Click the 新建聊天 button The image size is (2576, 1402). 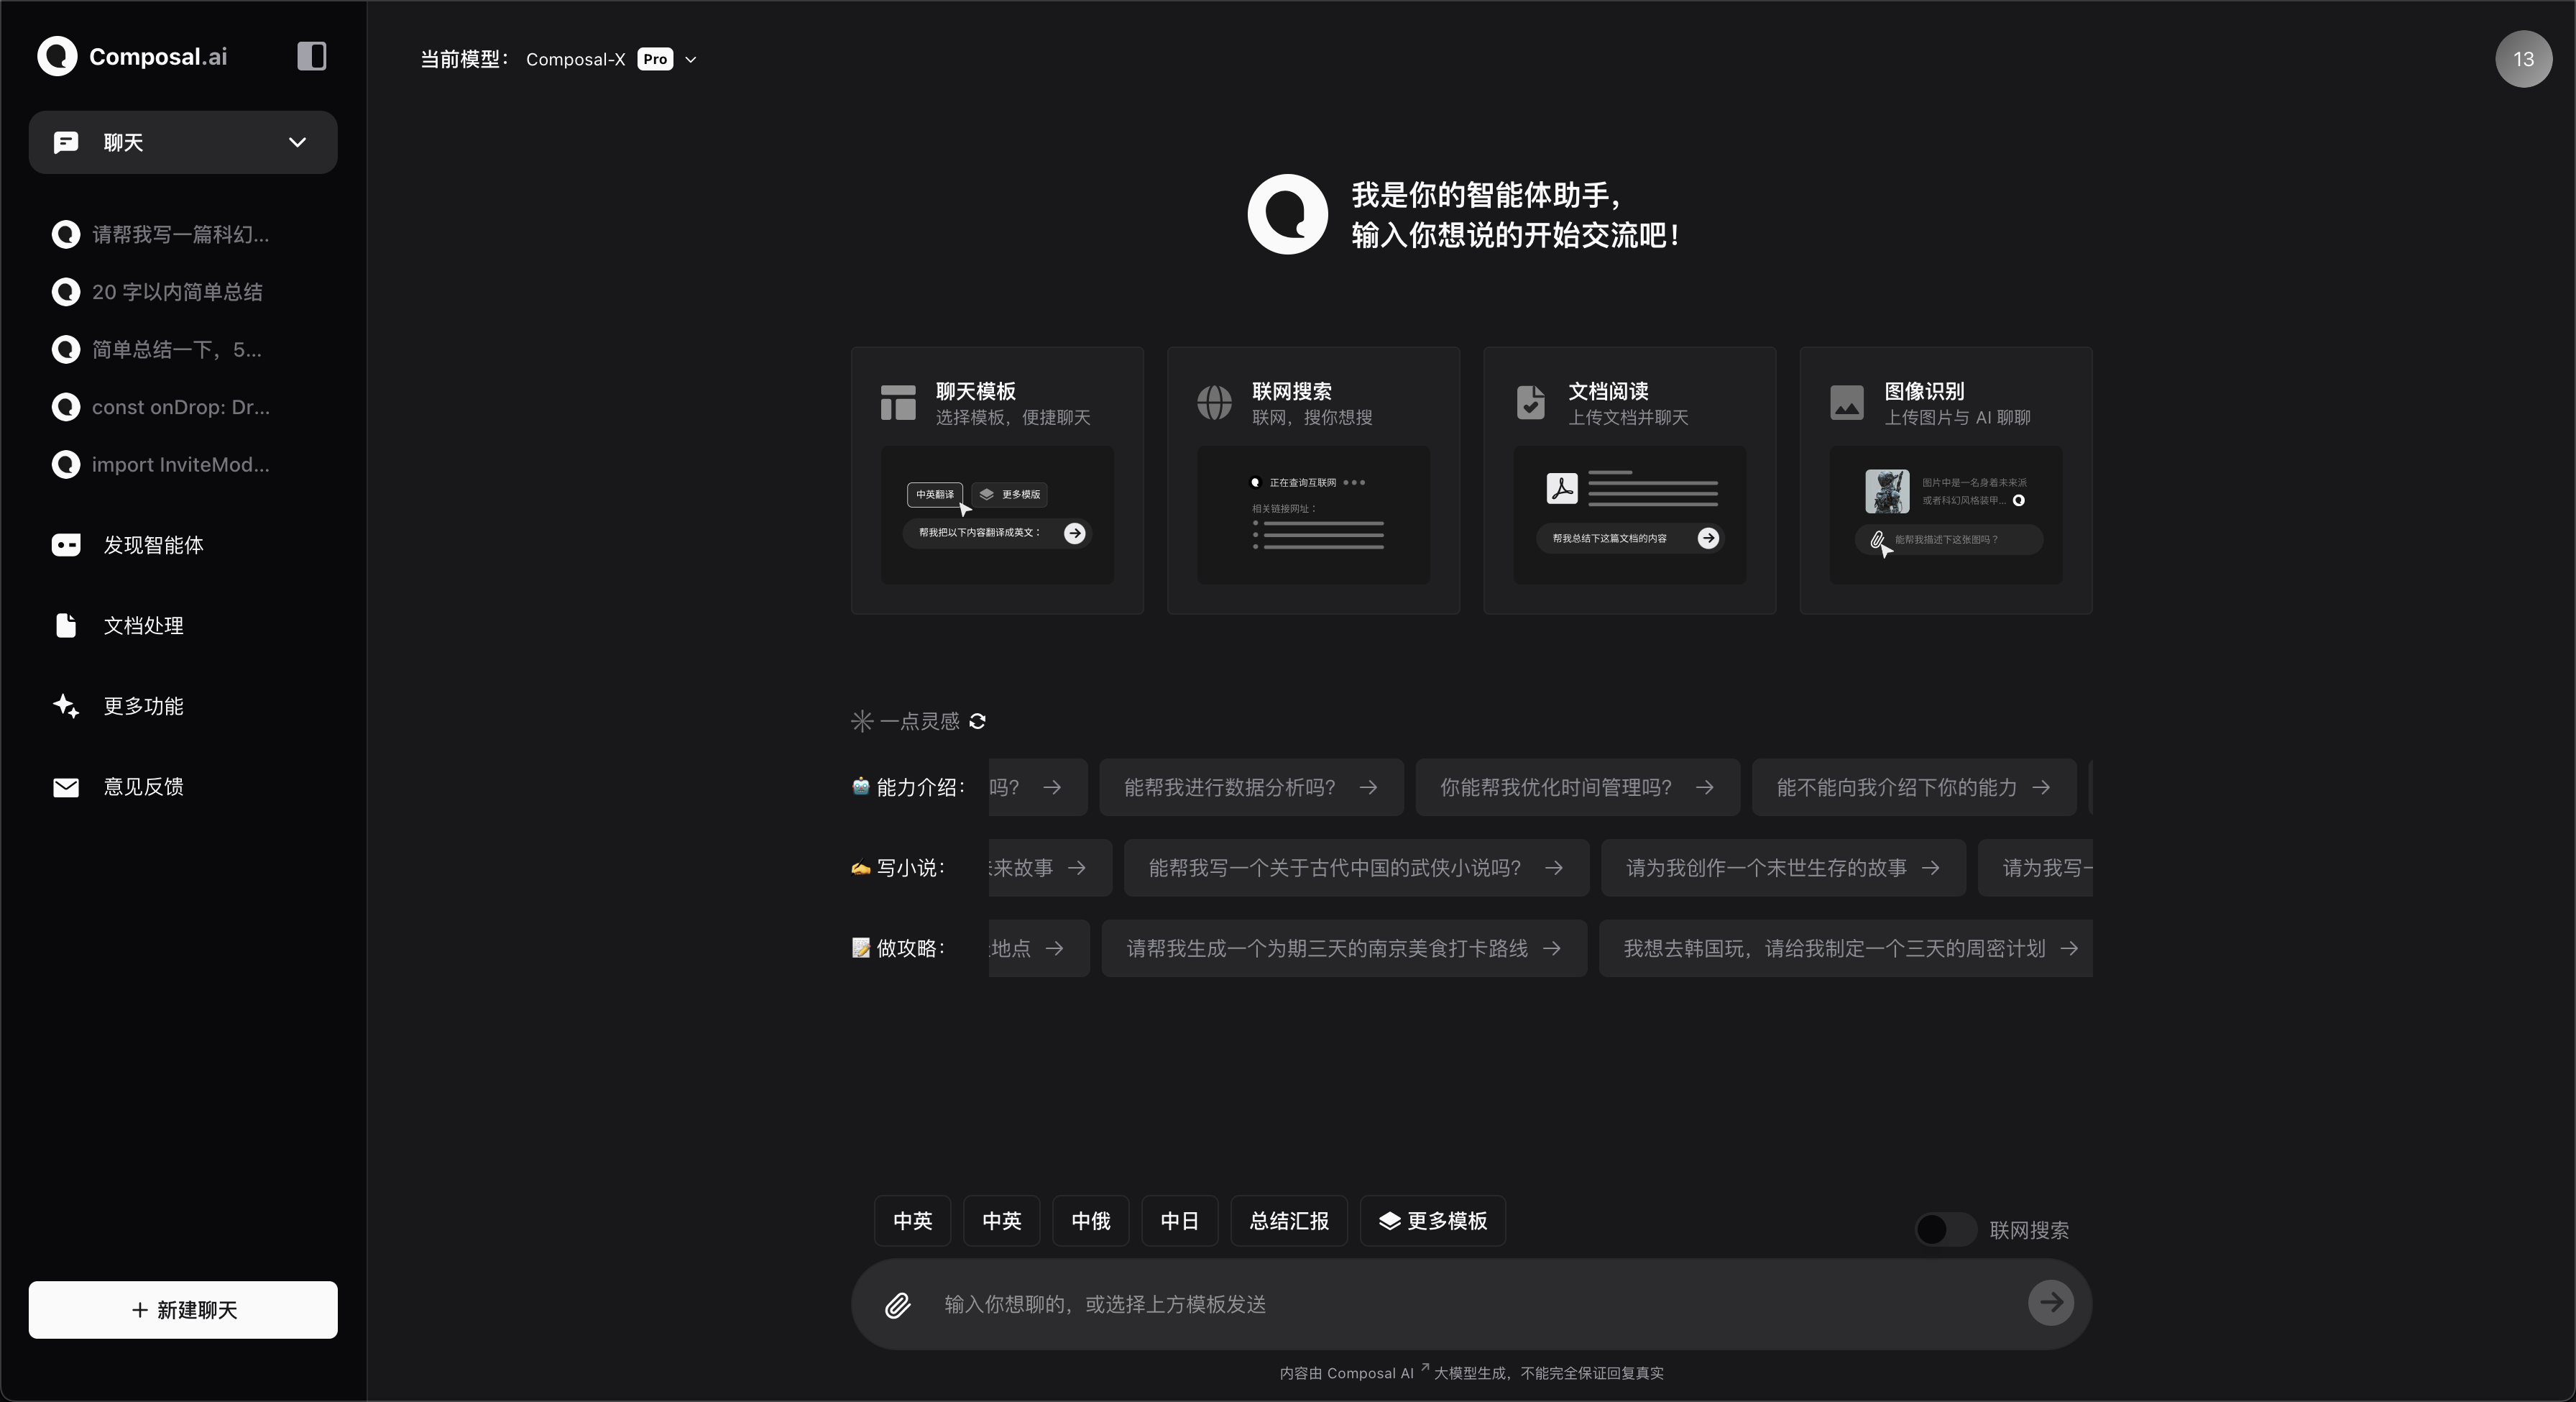(x=183, y=1310)
